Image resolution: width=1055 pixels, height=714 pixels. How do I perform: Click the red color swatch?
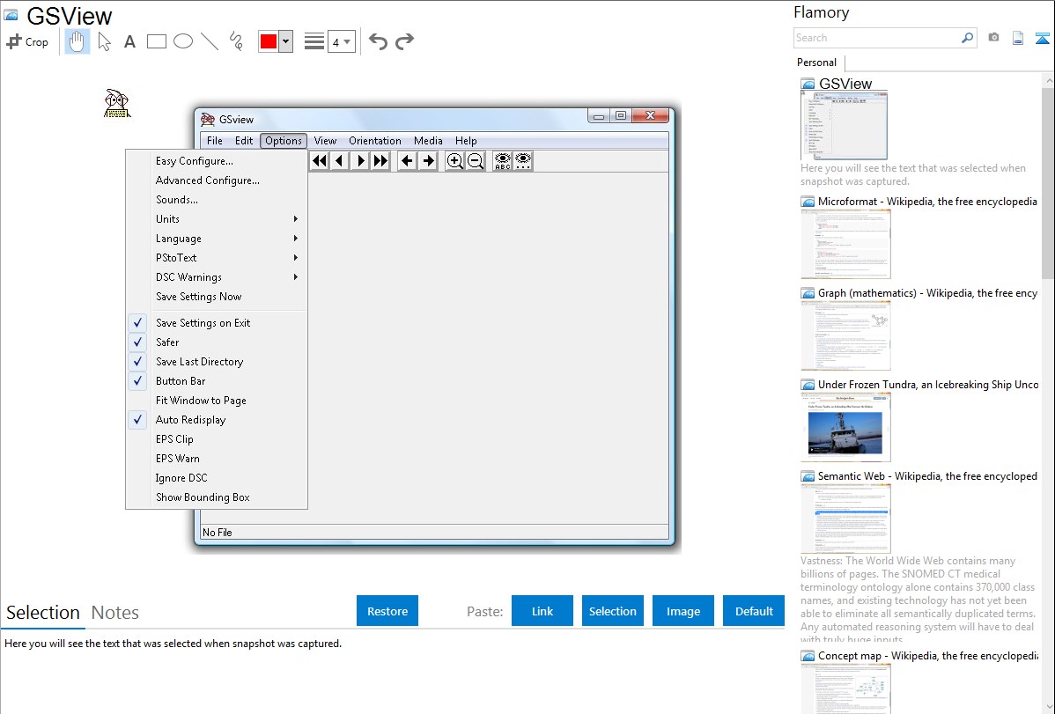(x=269, y=41)
